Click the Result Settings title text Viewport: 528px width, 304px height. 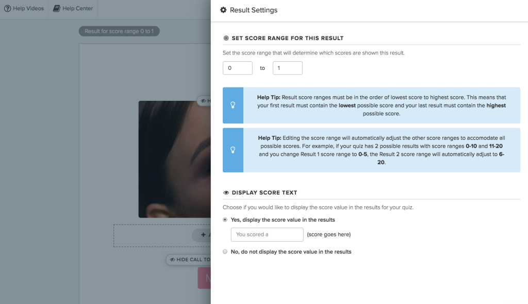coord(254,10)
